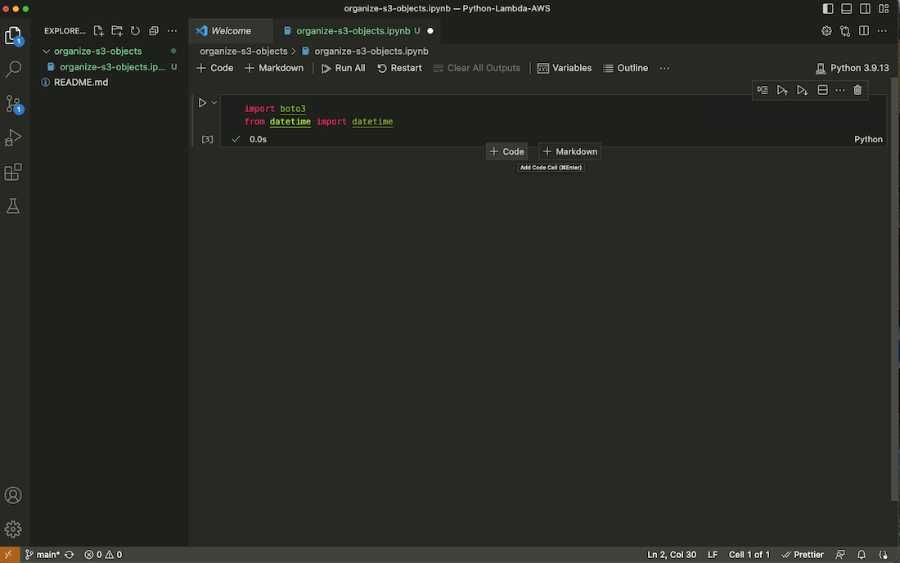Select the Python 3.9.13 kernel picker
The width and height of the screenshot is (900, 563).
click(x=852, y=68)
